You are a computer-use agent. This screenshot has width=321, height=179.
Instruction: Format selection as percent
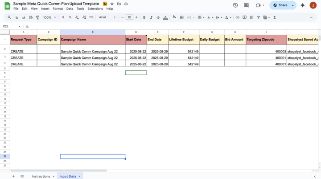(70, 17)
